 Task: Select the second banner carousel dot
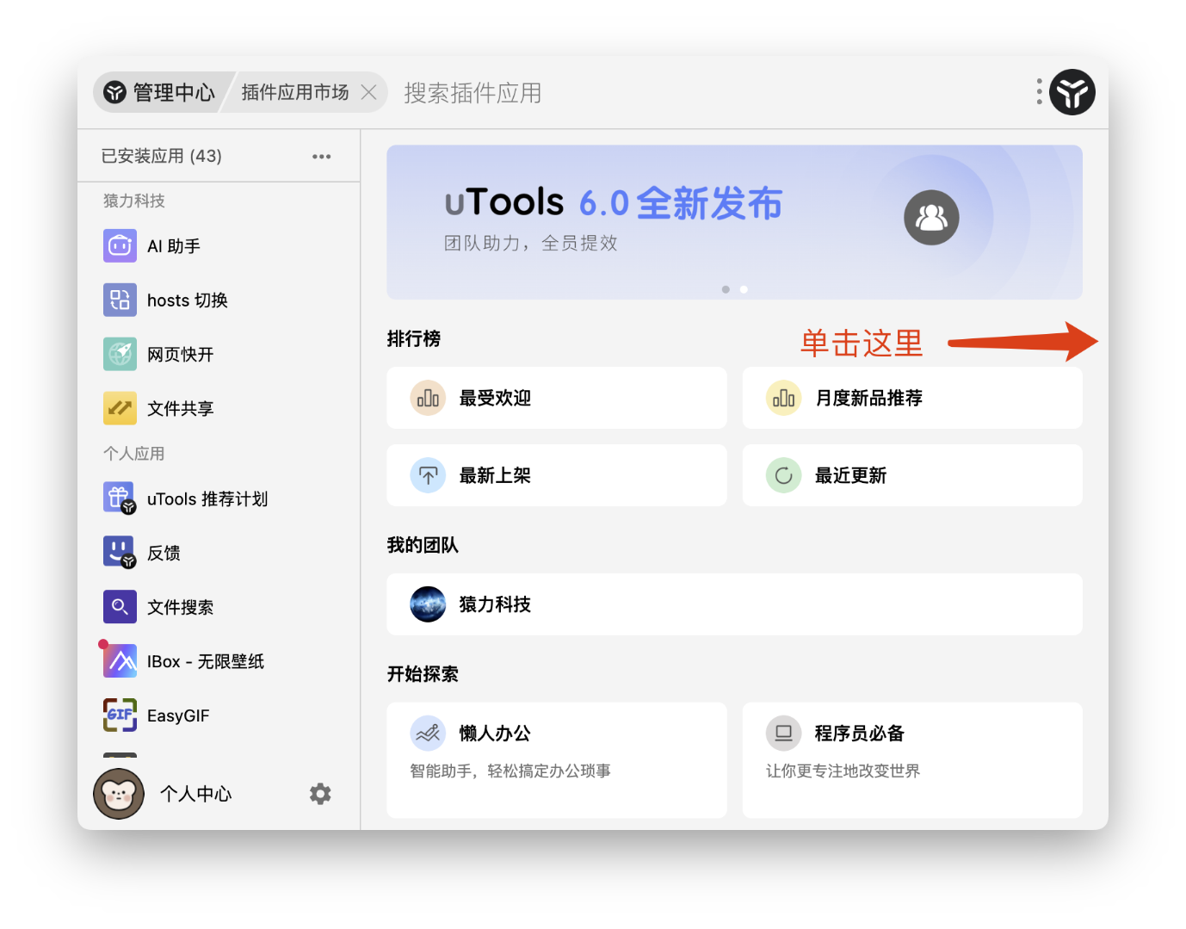tap(744, 289)
